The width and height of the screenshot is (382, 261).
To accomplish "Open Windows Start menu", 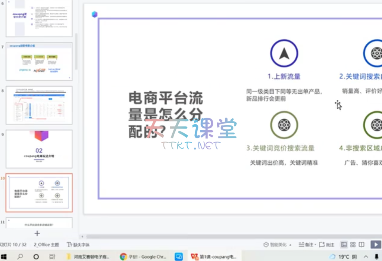I will pyautogui.click(x=3, y=257).
